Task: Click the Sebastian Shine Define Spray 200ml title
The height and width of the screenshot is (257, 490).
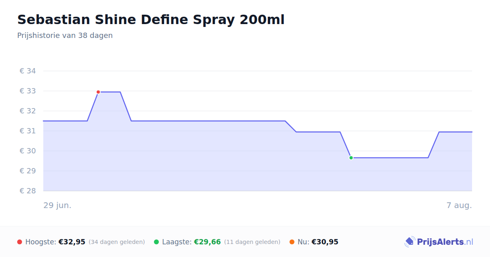Action: [x=151, y=20]
